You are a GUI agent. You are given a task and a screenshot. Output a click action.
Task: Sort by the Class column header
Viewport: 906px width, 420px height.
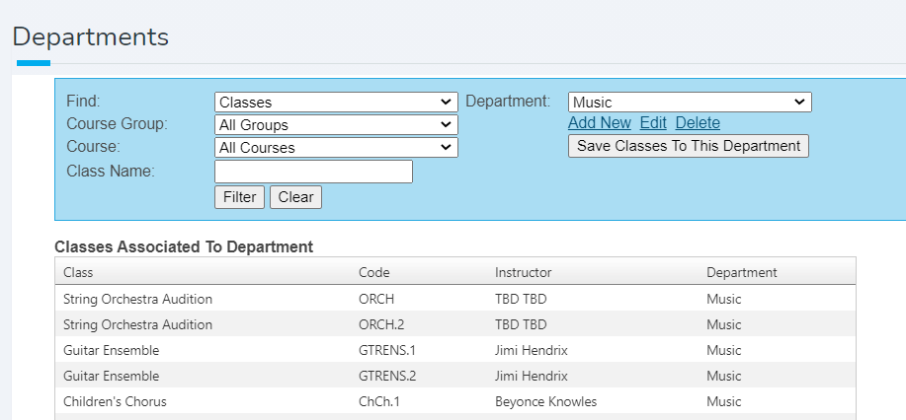point(78,272)
